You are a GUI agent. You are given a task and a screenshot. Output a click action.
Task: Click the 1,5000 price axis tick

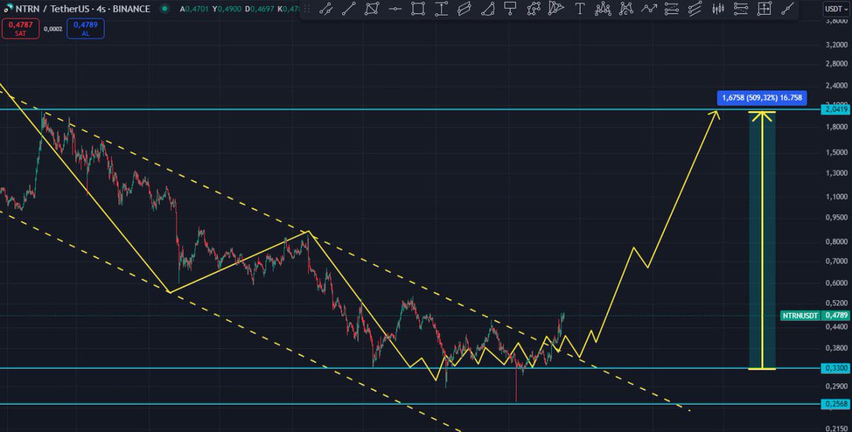836,152
